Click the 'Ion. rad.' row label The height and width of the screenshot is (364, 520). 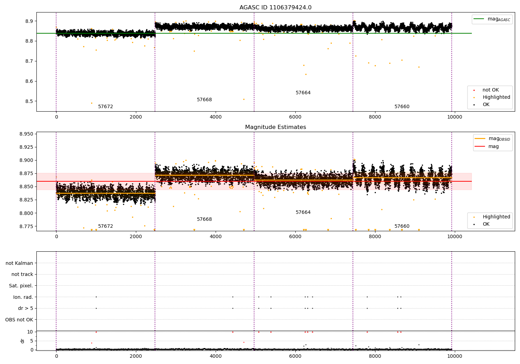click(x=23, y=297)
